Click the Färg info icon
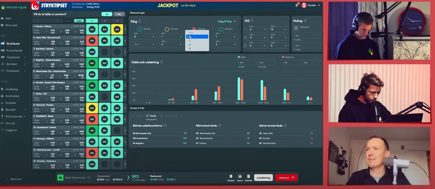The height and width of the screenshot is (189, 435). pos(140,21)
